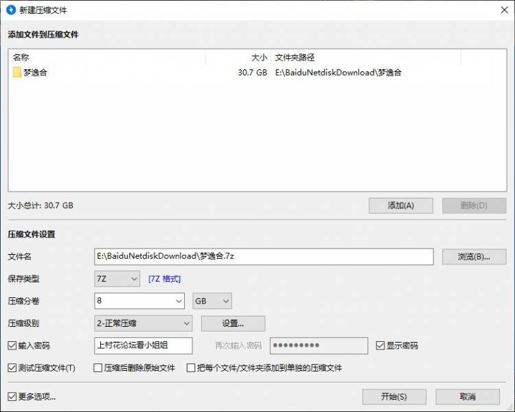515x412 pixels.
Task: Uncheck the 显示密码 checkbox
Action: coord(380,345)
